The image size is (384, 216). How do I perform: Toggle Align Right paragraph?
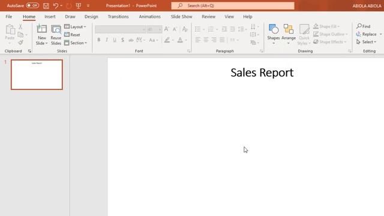214,40
